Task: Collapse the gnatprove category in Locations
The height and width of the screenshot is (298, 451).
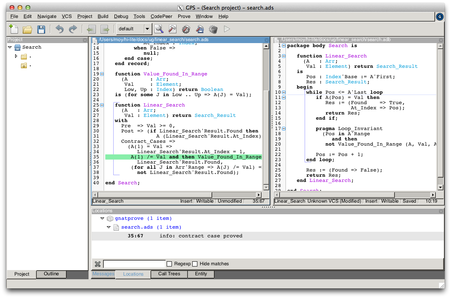Action: 102,219
